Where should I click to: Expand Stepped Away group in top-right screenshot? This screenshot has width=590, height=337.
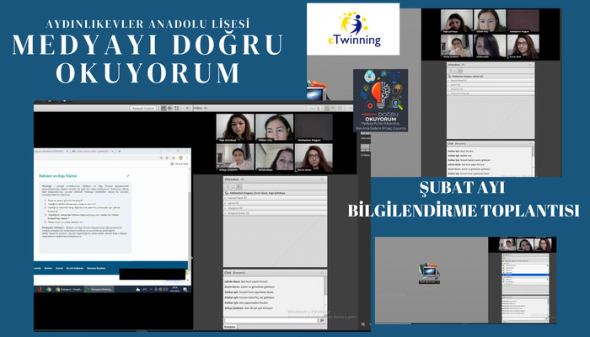click(x=491, y=93)
